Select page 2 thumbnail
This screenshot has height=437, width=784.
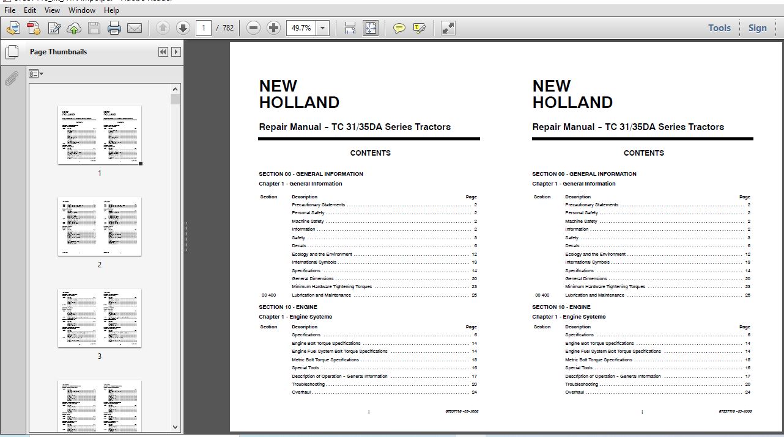tap(100, 226)
